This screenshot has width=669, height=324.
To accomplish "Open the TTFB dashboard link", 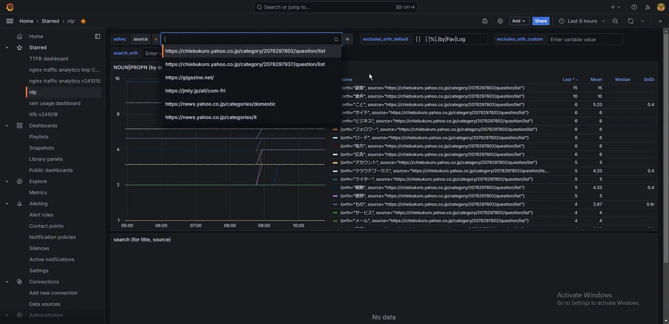I will pos(49,59).
